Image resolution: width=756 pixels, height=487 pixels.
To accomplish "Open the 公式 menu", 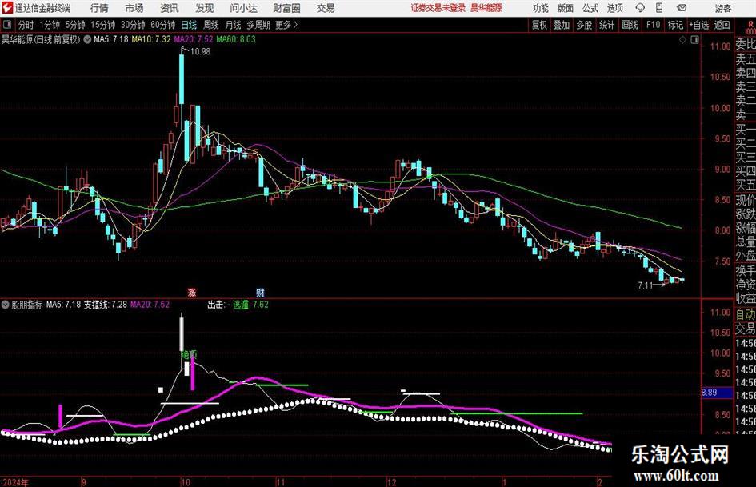I will pyautogui.click(x=590, y=8).
